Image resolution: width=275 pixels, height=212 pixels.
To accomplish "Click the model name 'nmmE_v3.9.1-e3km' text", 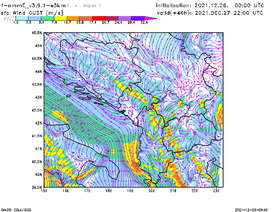I will pyautogui.click(x=36, y=5).
